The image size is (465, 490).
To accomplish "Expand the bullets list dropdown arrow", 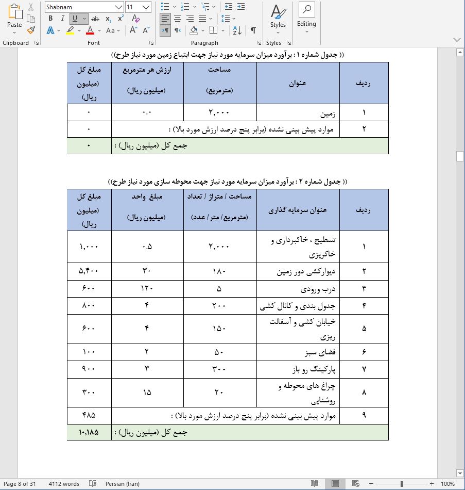I will coord(175,5).
